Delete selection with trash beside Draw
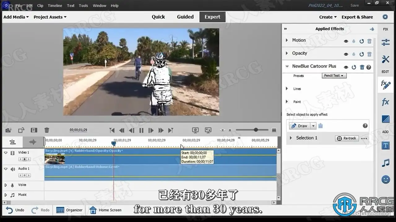396x222 pixels. point(321,125)
